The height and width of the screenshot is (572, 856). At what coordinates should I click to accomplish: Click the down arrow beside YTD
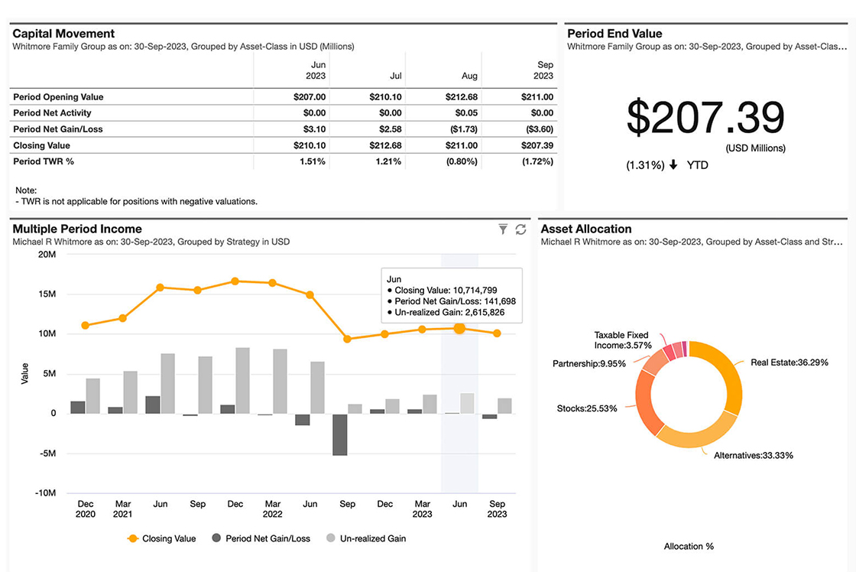click(x=673, y=165)
